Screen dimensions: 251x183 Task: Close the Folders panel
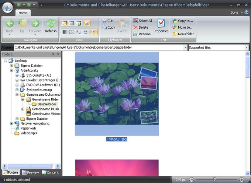point(58,54)
